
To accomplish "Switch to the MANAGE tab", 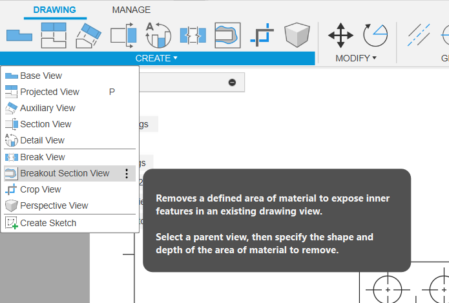I will point(131,10).
